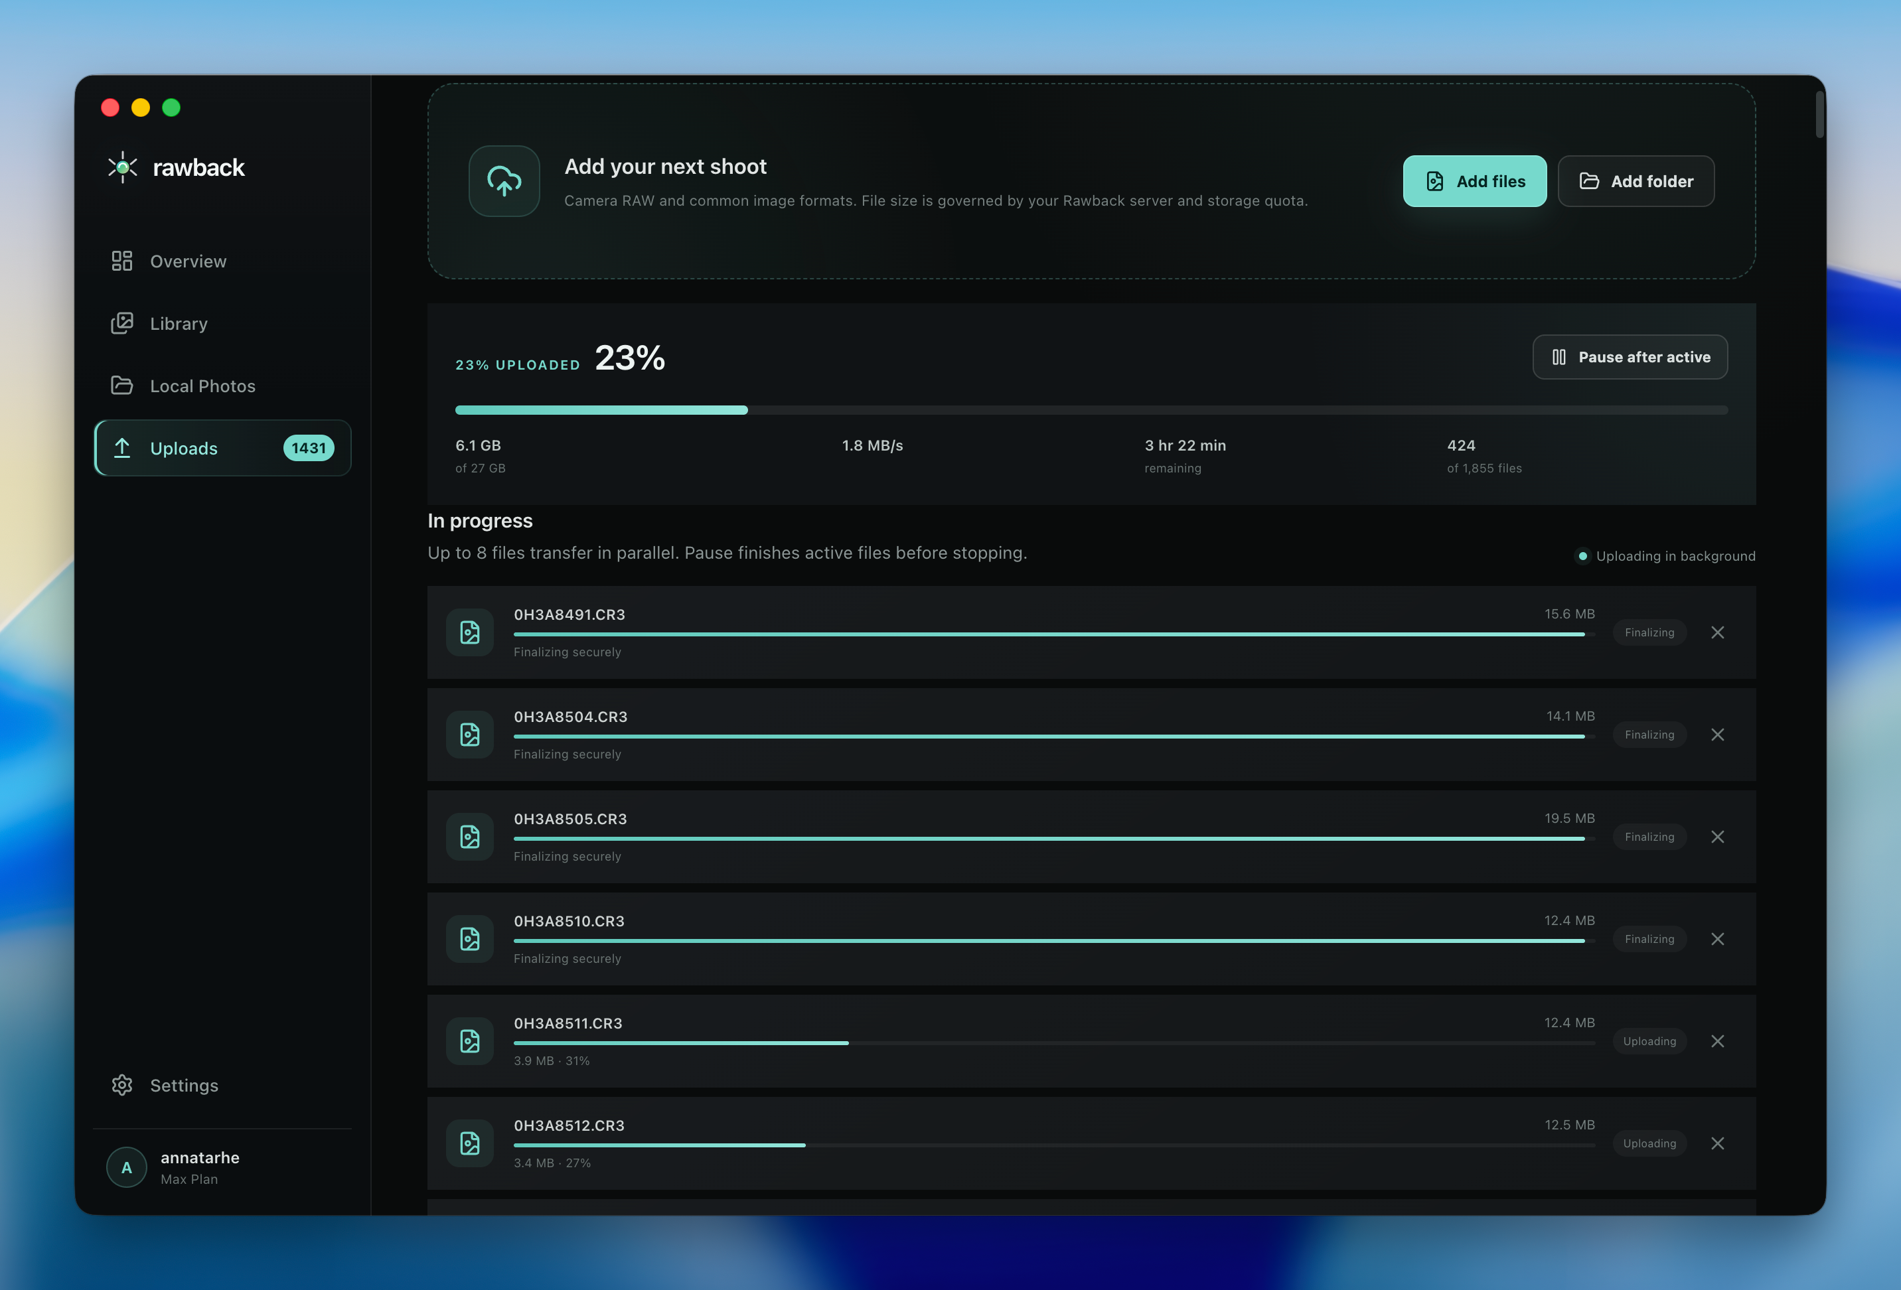The height and width of the screenshot is (1290, 1901).
Task: Click the Overview grid icon
Action: tap(122, 261)
